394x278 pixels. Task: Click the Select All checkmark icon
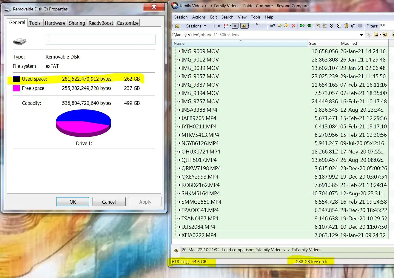tap(332, 26)
